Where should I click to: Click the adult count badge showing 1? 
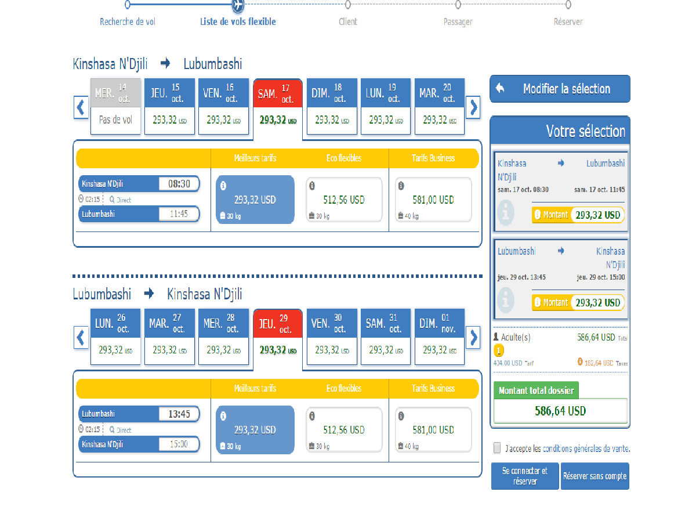(499, 351)
